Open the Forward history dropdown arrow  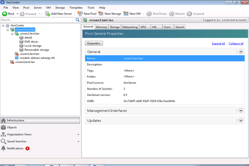point(39,14)
